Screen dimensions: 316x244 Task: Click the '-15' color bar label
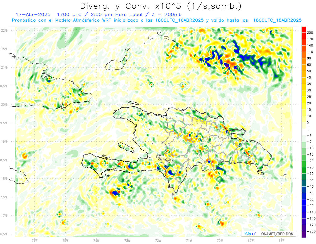pos(310,155)
